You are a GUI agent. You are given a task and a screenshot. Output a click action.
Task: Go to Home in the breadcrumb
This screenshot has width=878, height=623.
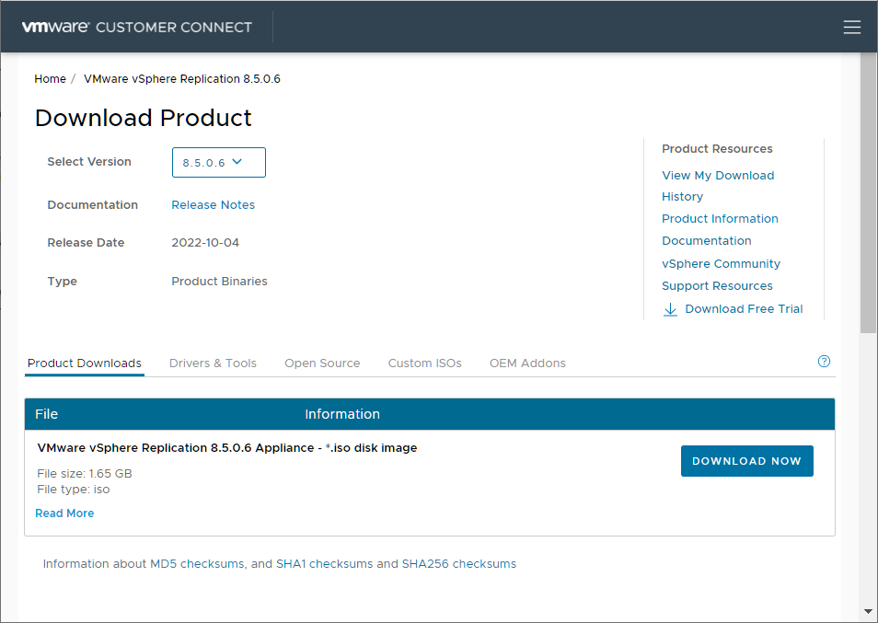50,79
